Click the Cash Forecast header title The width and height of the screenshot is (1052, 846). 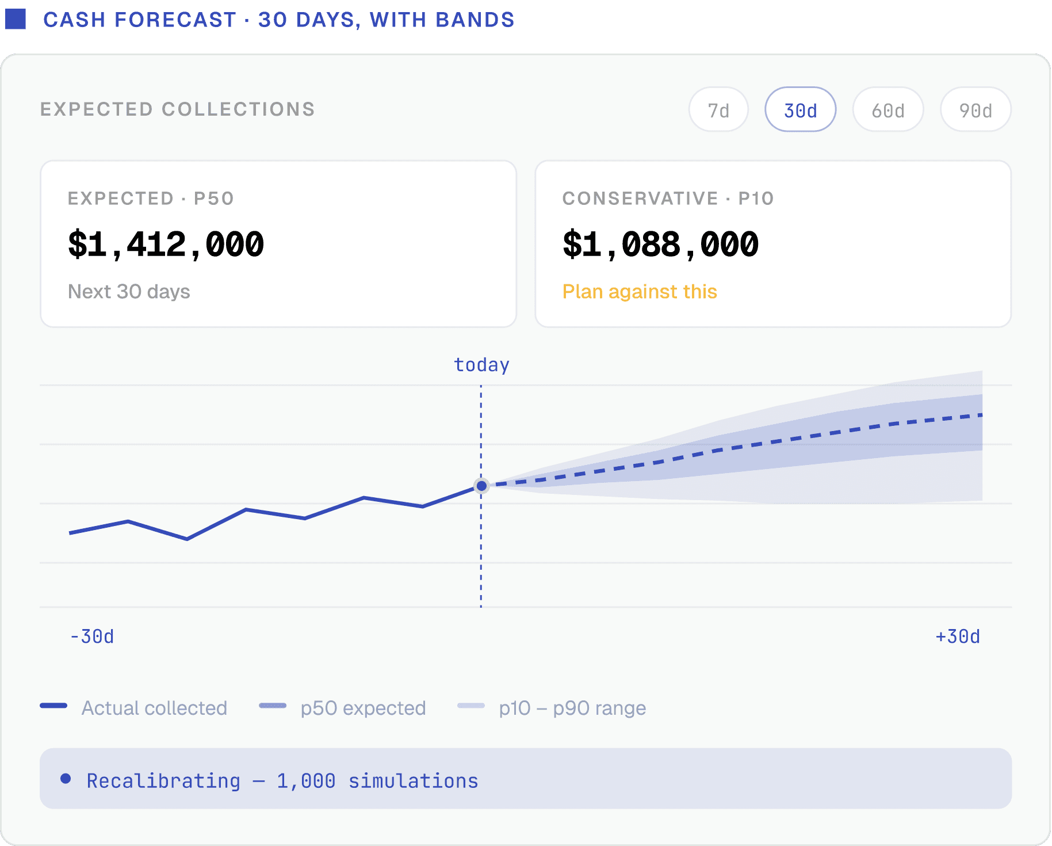(x=279, y=20)
